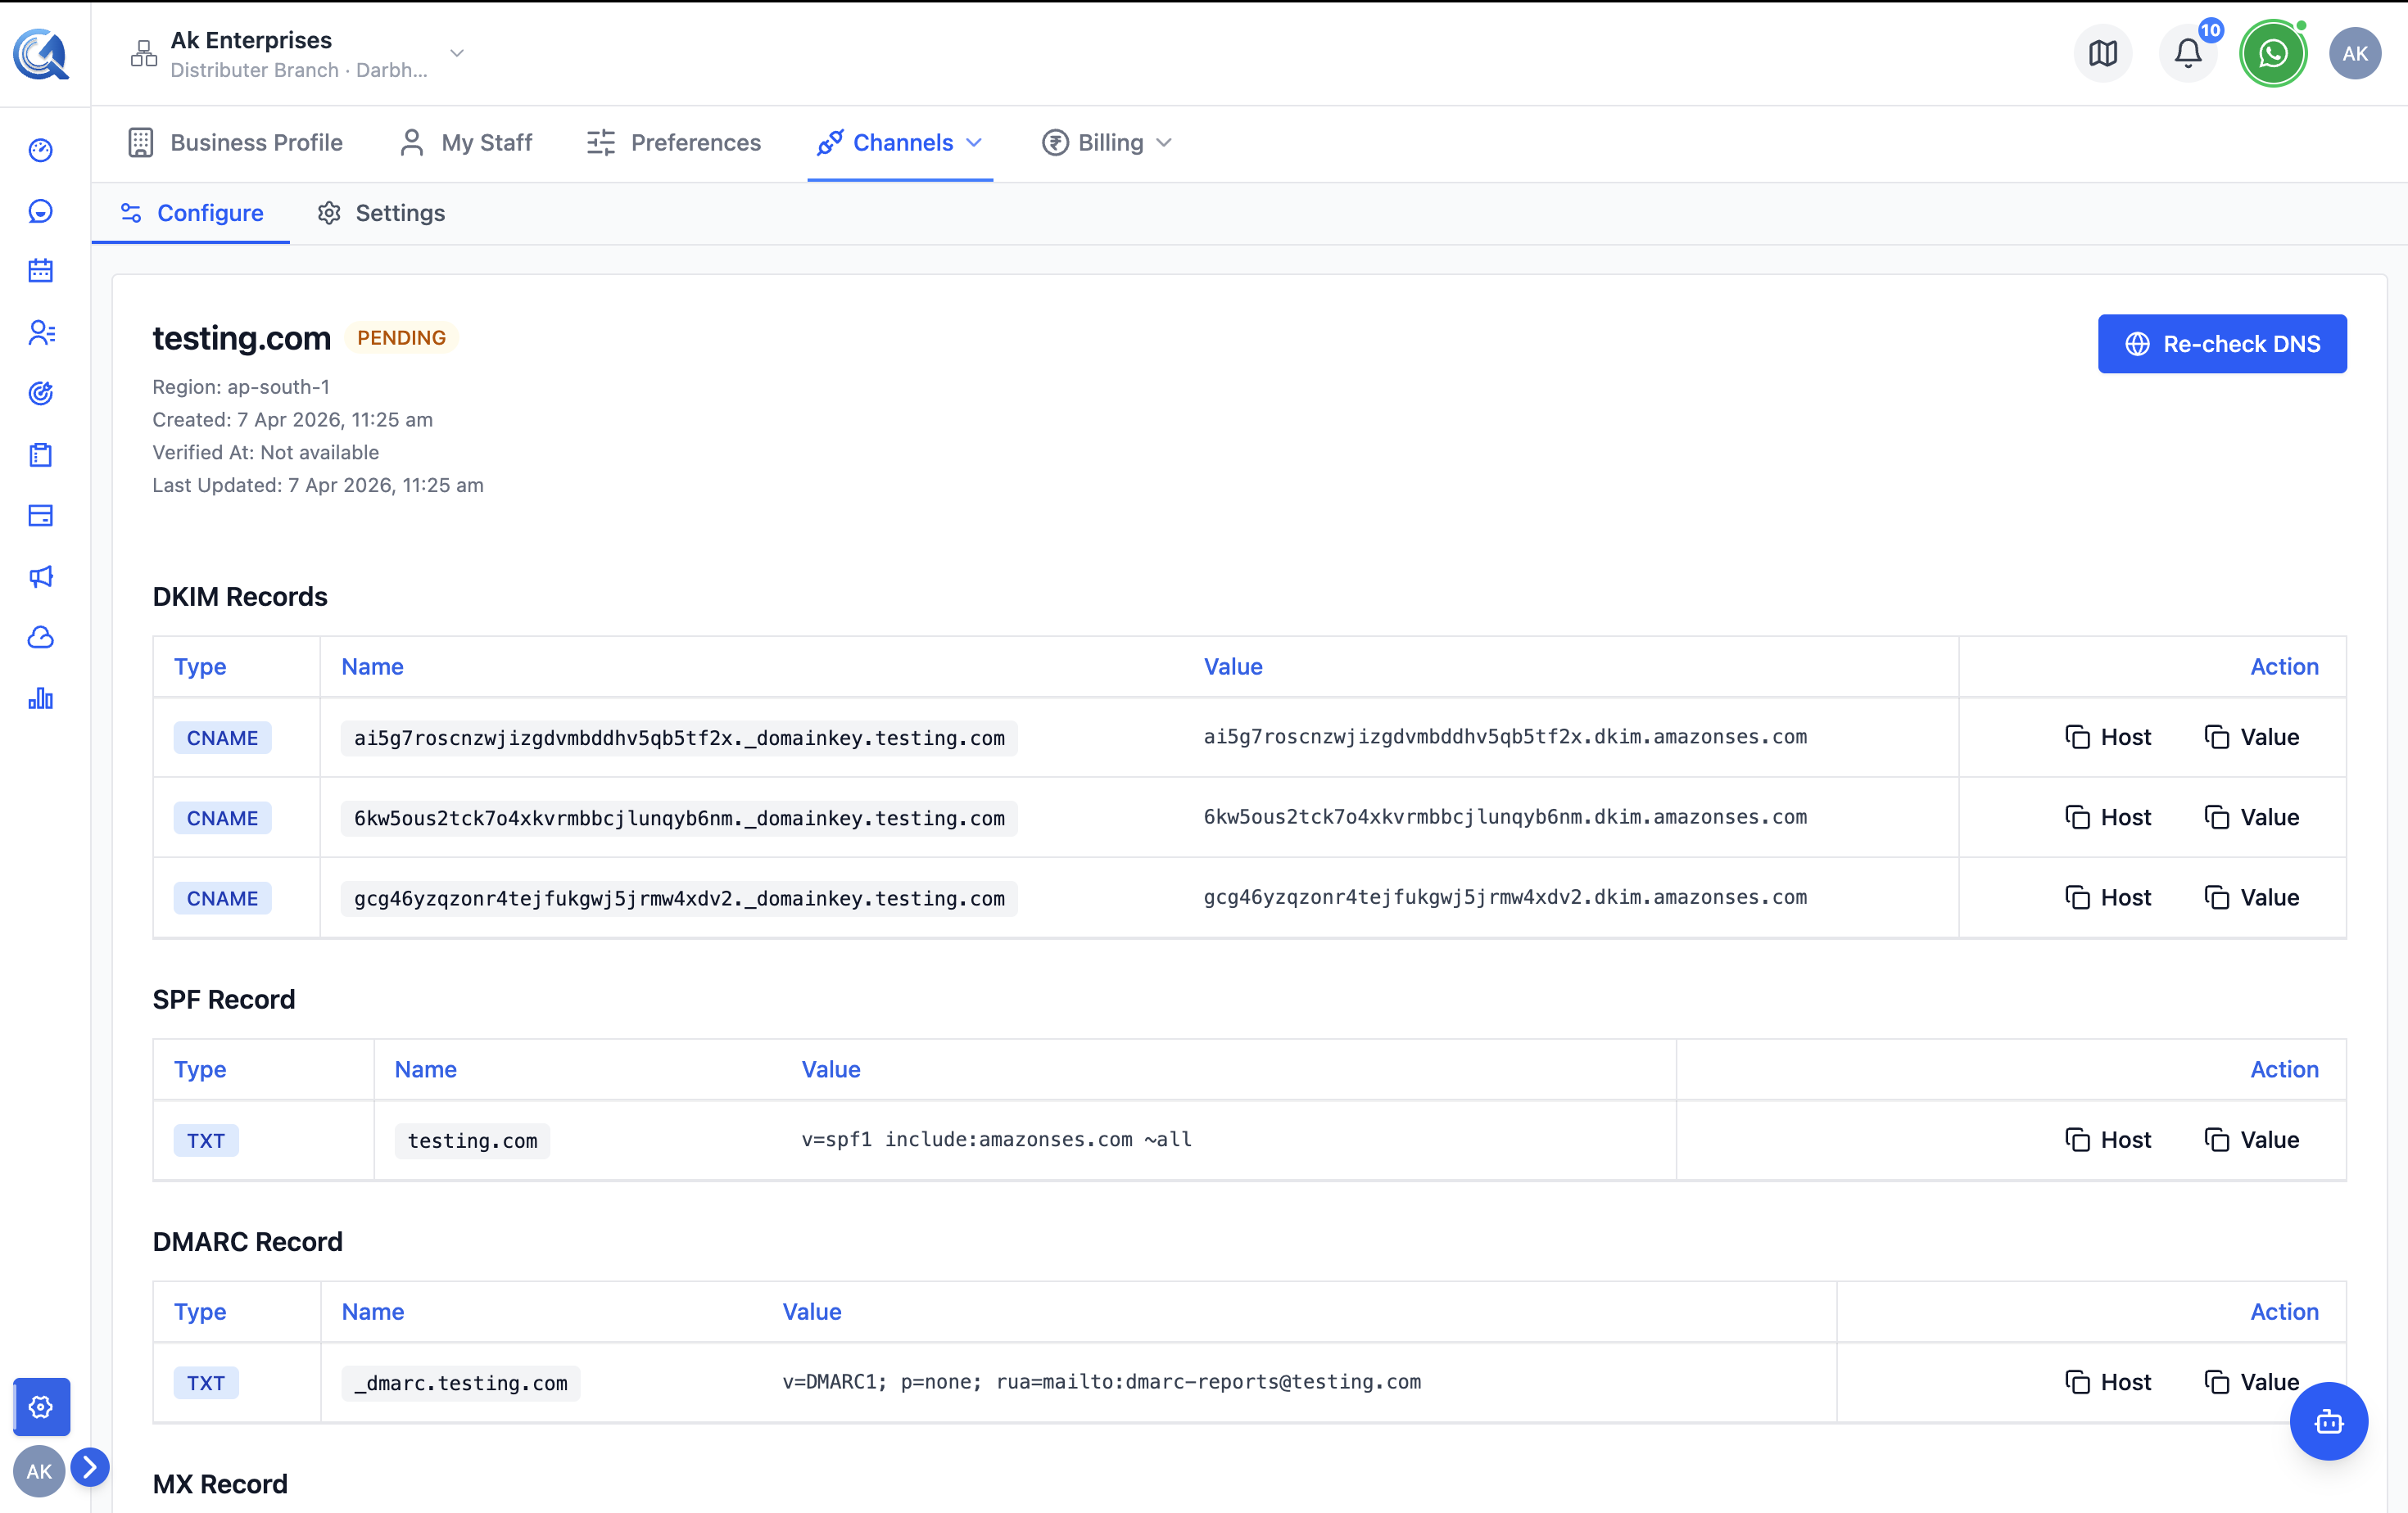This screenshot has width=2408, height=1513.
Task: Open the clipboard icon in sidebar
Action: pyautogui.click(x=41, y=454)
